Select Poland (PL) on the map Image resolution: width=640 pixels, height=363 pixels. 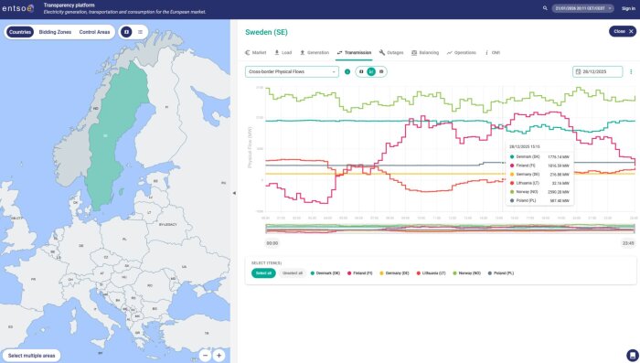[x=124, y=239]
